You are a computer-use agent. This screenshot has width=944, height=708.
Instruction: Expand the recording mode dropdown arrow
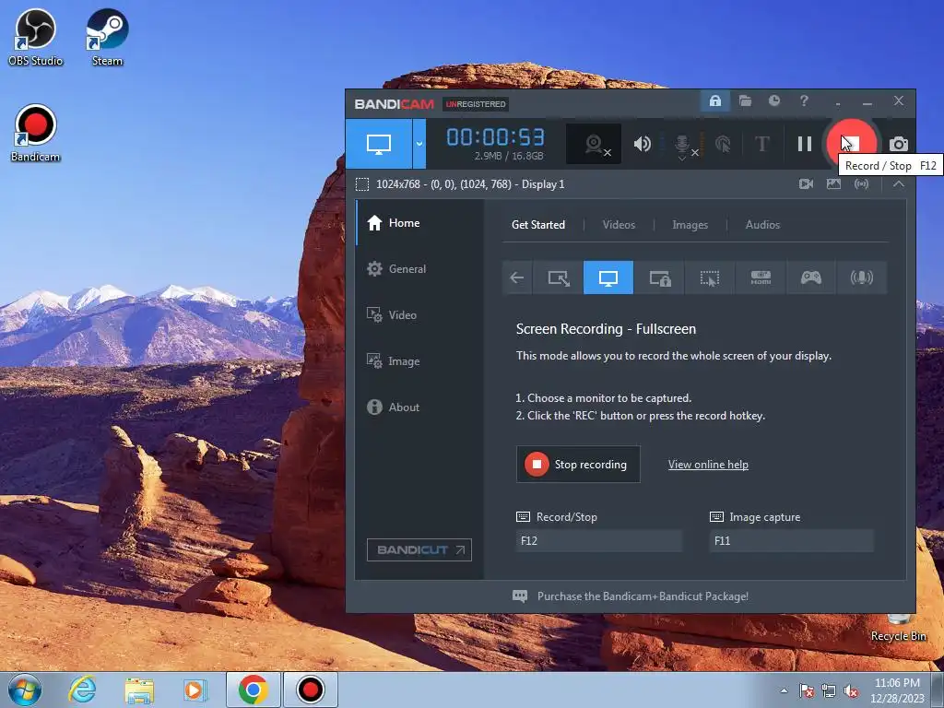pyautogui.click(x=419, y=144)
